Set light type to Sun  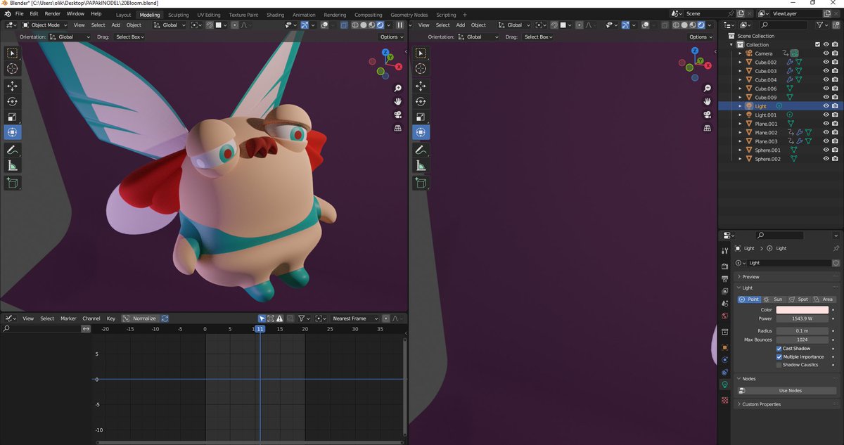click(x=774, y=299)
